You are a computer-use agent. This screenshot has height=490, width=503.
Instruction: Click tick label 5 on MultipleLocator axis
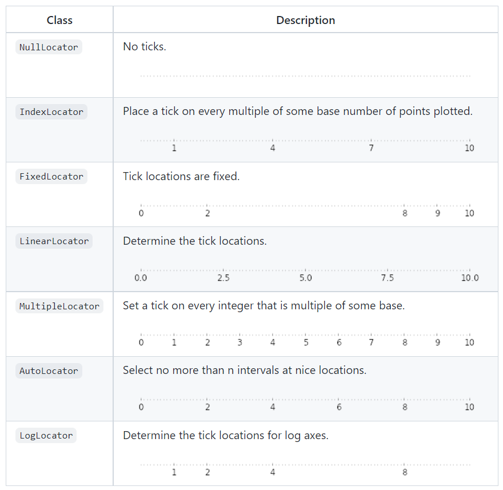(306, 342)
